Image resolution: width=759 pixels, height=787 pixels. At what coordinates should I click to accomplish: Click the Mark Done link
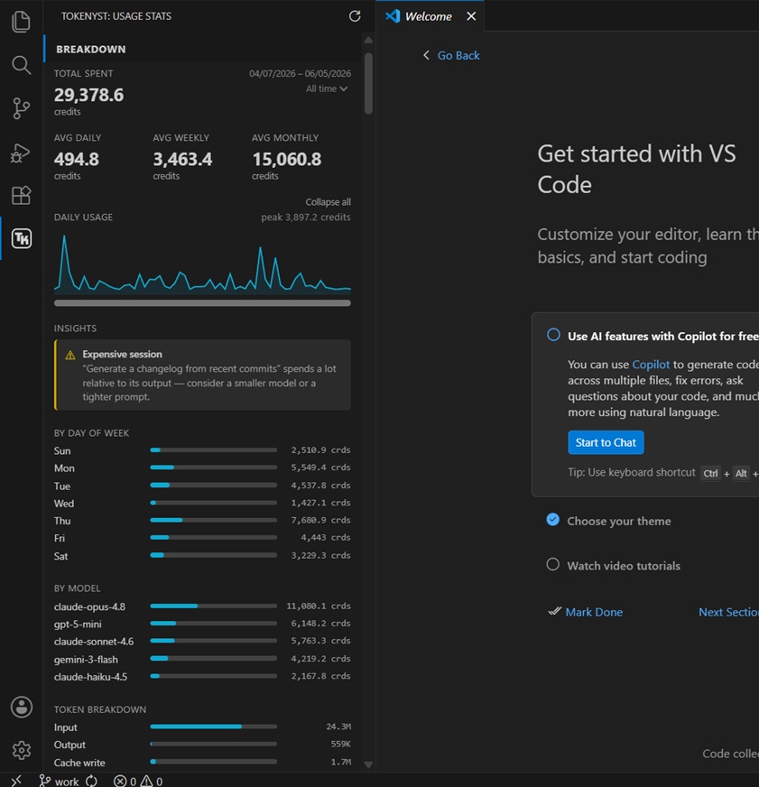pos(594,612)
